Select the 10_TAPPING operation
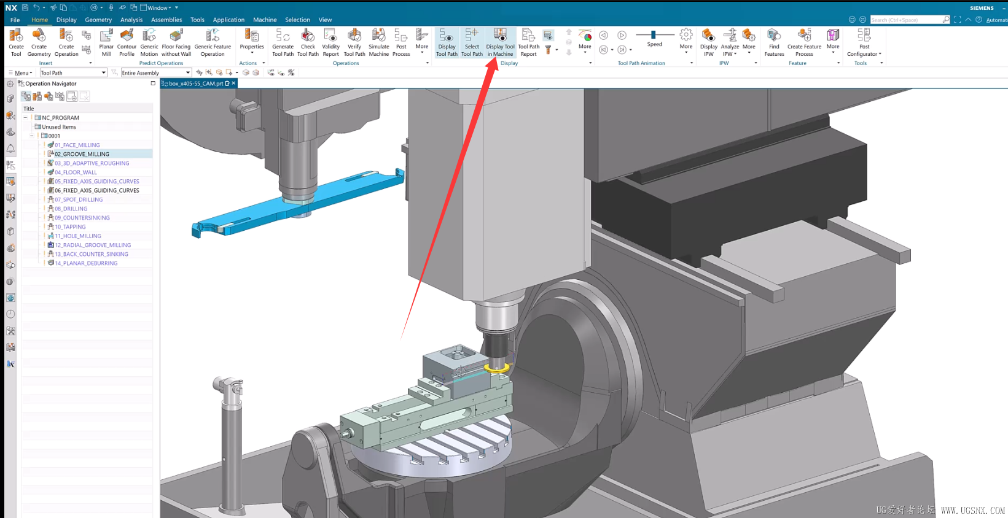Viewport: 1008px width, 518px height. click(x=70, y=226)
